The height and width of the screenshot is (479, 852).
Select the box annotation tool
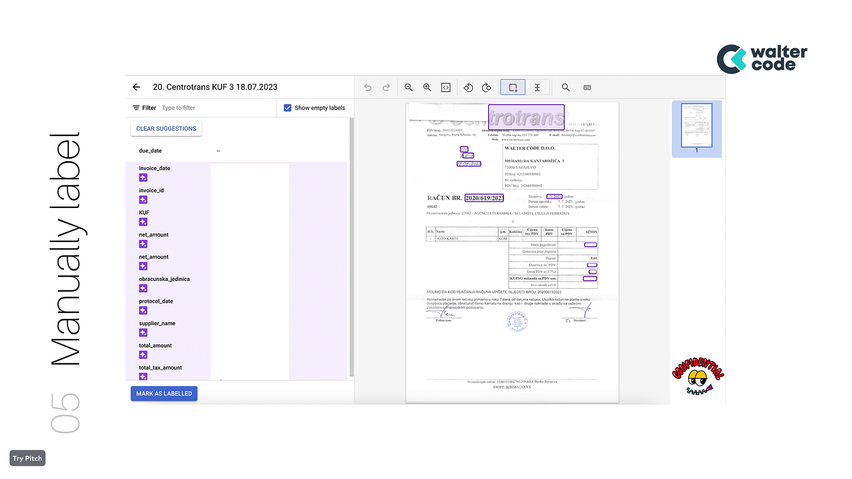click(x=512, y=87)
